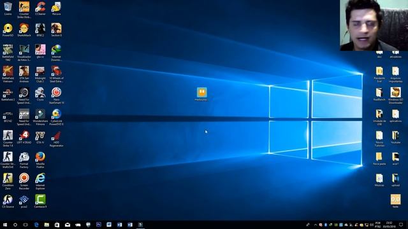Select the media play icon in desktop center

tap(202, 94)
